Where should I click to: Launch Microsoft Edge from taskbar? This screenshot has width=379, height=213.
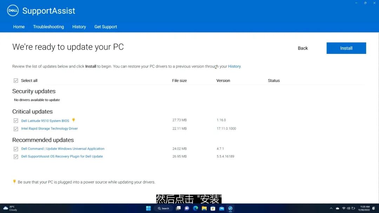(195, 208)
